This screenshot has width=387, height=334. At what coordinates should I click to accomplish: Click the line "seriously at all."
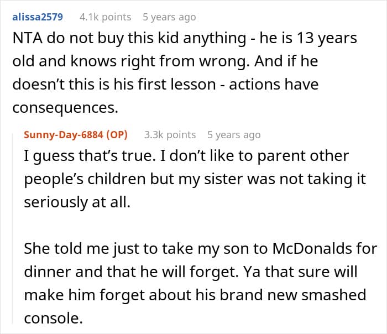coord(76,202)
